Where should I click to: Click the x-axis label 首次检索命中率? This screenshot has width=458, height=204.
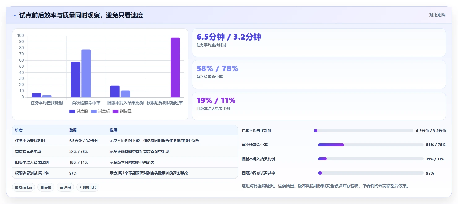[86, 103]
